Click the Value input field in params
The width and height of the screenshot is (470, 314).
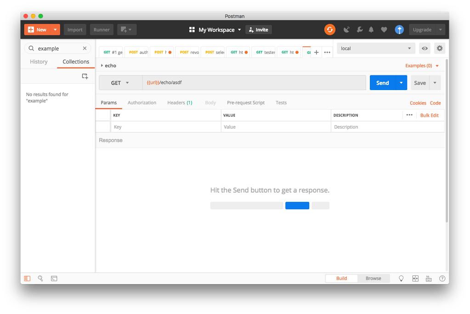click(x=276, y=127)
